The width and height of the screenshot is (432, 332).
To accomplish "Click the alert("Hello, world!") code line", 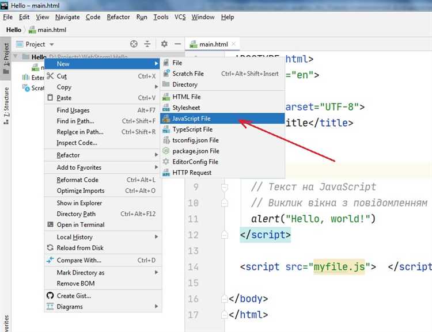I will coord(313,219).
